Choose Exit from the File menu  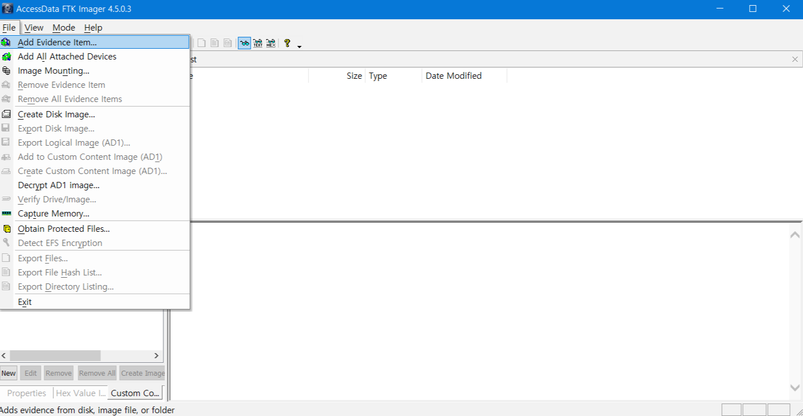pyautogui.click(x=95, y=302)
